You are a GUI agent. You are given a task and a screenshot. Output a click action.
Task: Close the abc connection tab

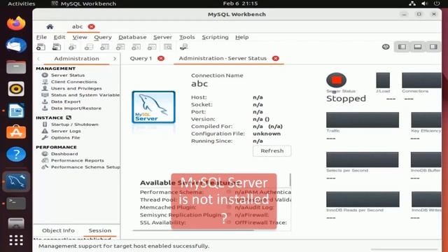click(92, 27)
